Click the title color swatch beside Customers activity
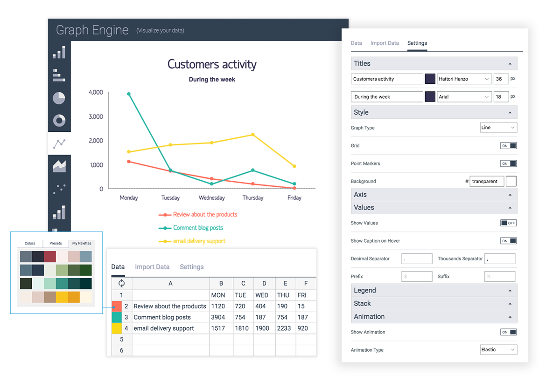This screenshot has height=381, width=560. click(x=430, y=79)
